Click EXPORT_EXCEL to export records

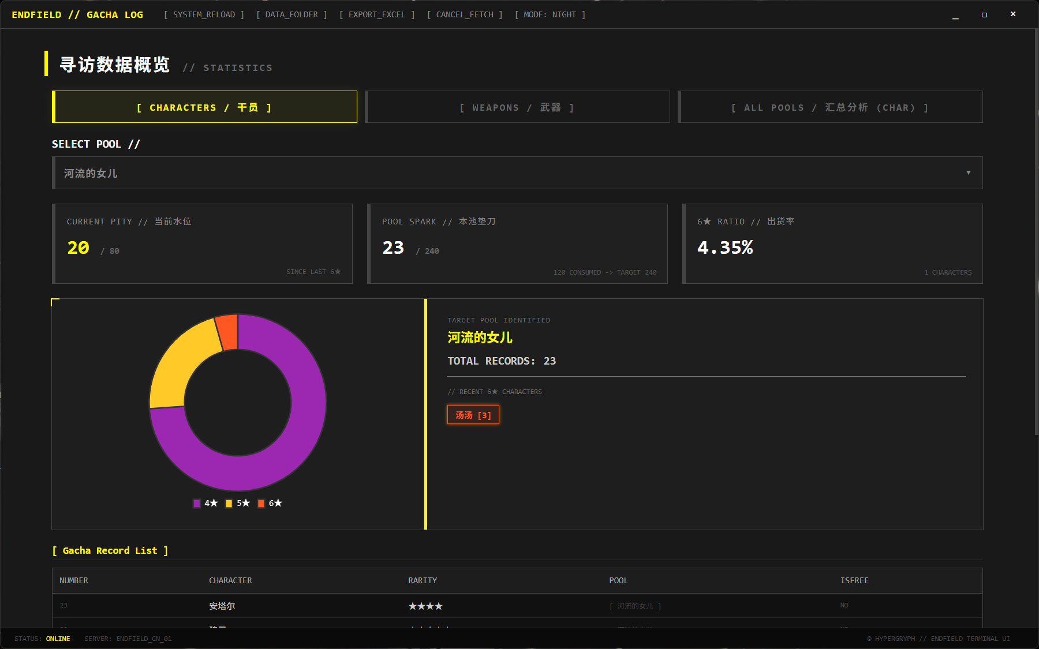pyautogui.click(x=377, y=14)
